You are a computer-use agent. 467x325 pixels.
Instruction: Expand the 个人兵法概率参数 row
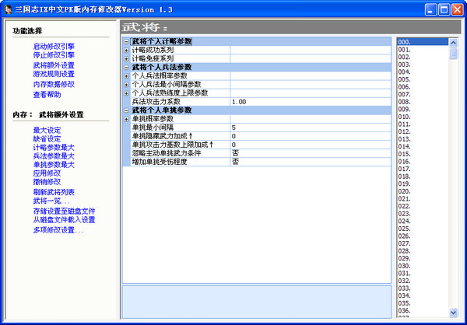point(126,76)
